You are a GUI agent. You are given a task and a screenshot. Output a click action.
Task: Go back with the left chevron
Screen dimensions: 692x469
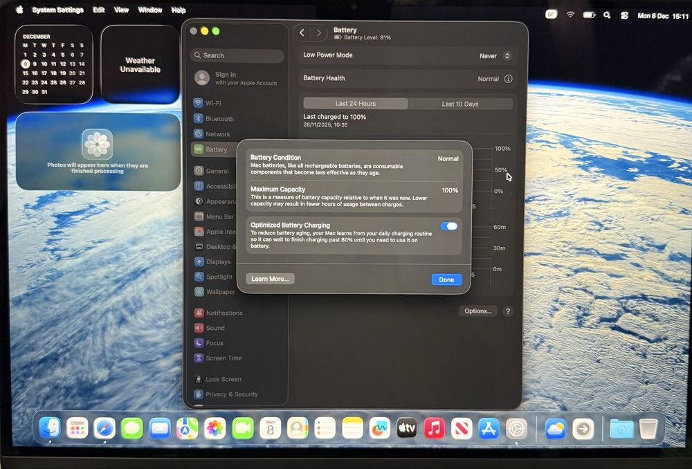tap(302, 33)
